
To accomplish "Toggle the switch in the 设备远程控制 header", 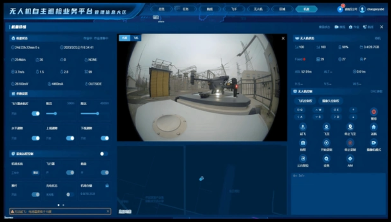I will pos(103,154).
